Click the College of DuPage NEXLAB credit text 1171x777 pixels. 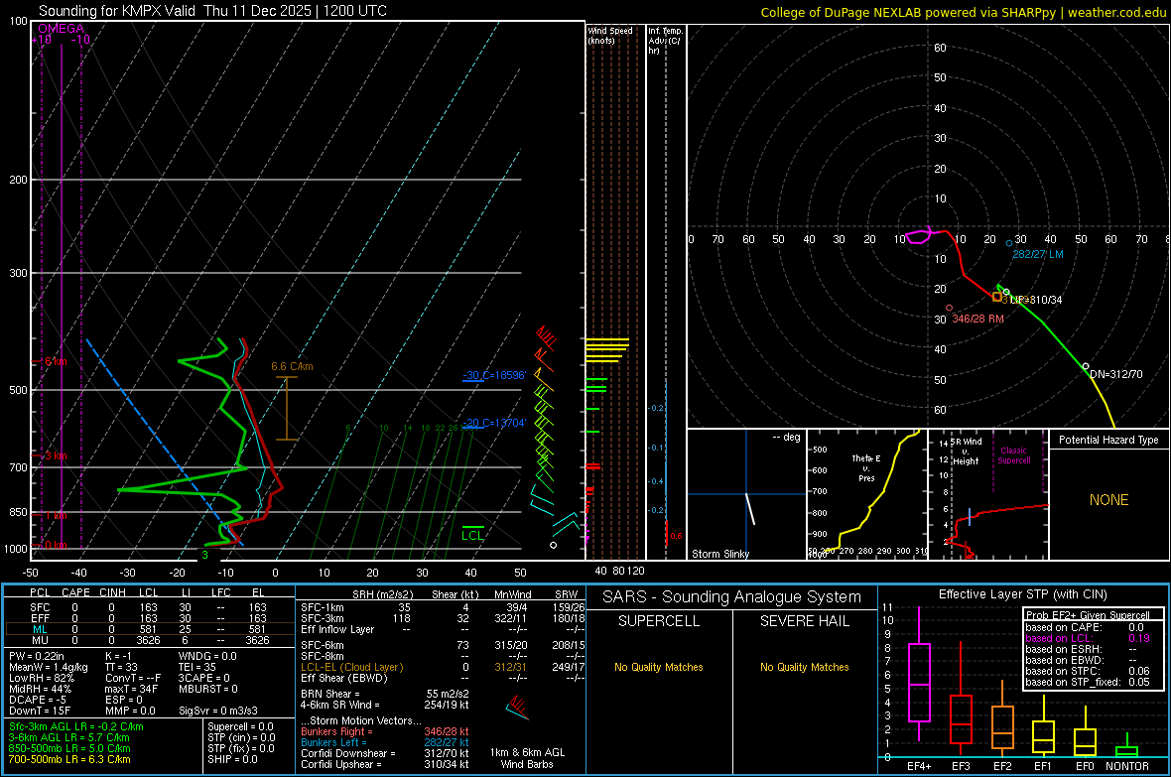click(x=964, y=12)
